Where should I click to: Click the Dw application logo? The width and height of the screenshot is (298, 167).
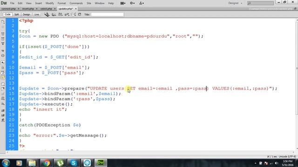tap(4, 3)
